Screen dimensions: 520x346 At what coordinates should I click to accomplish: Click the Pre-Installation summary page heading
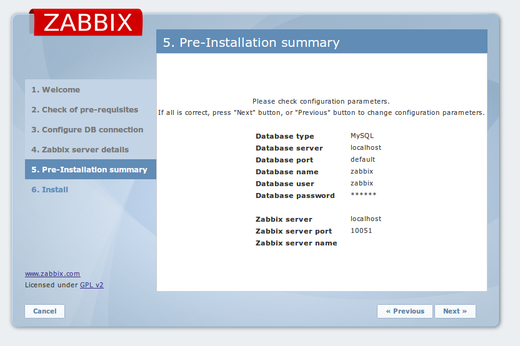click(251, 42)
